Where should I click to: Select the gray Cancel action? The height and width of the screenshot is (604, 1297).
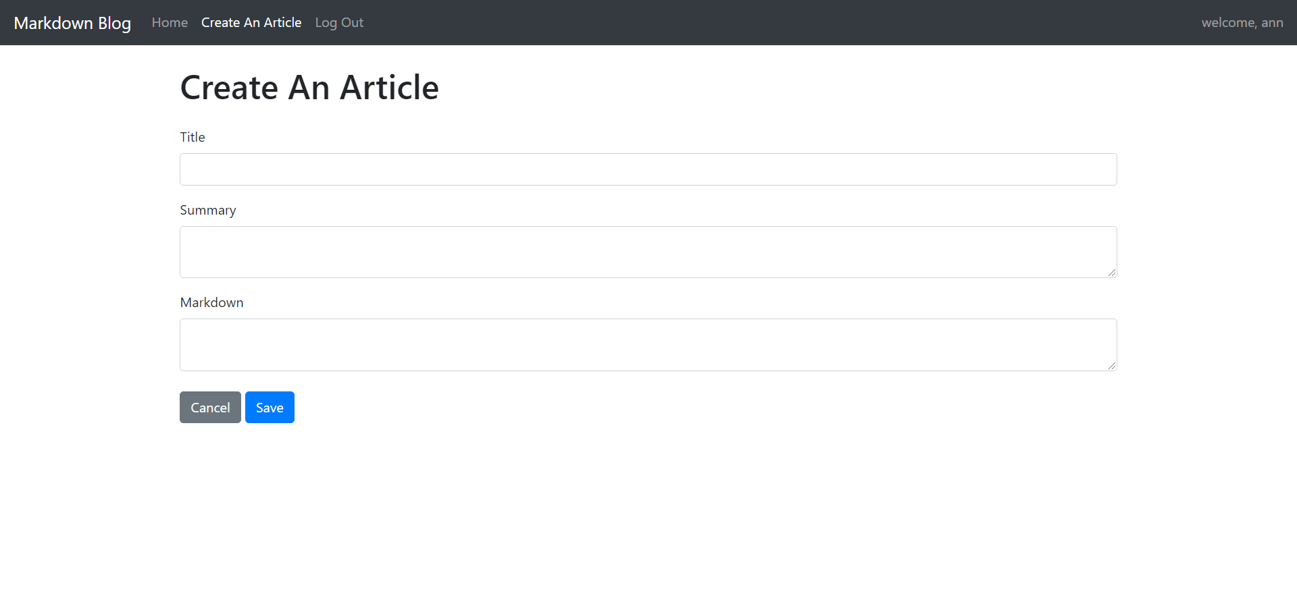pyautogui.click(x=209, y=407)
